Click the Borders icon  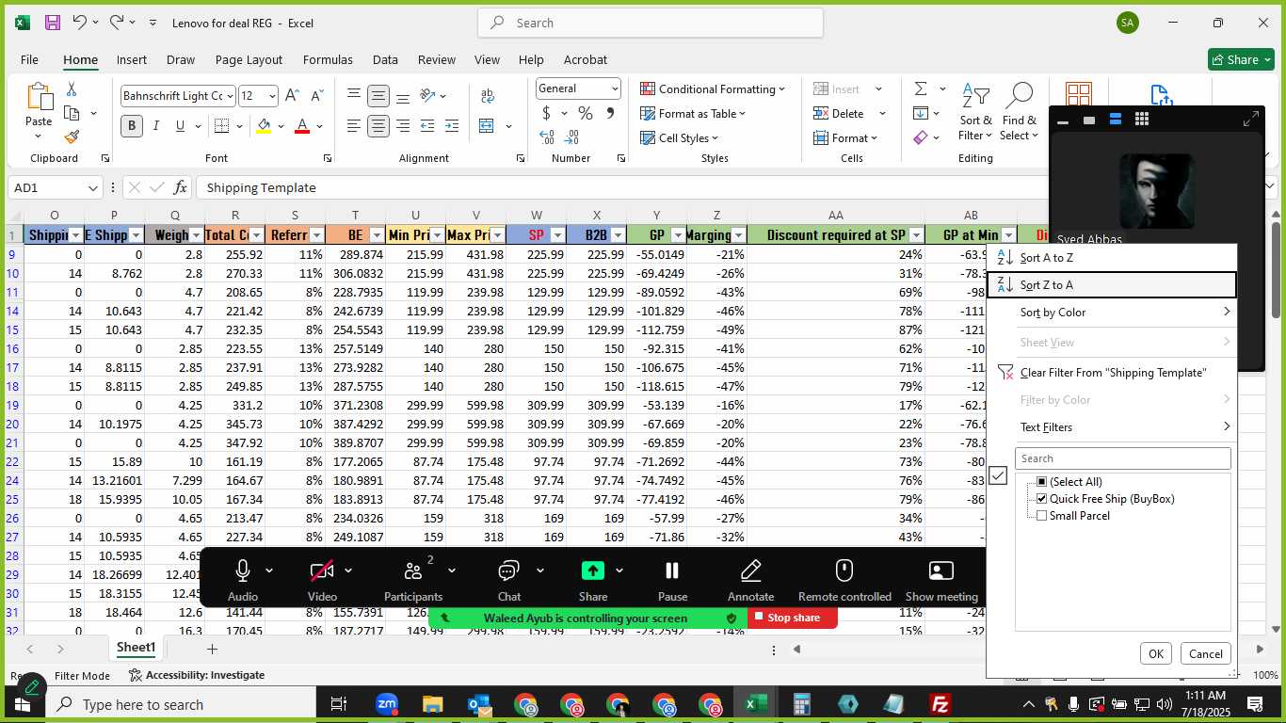pos(221,126)
